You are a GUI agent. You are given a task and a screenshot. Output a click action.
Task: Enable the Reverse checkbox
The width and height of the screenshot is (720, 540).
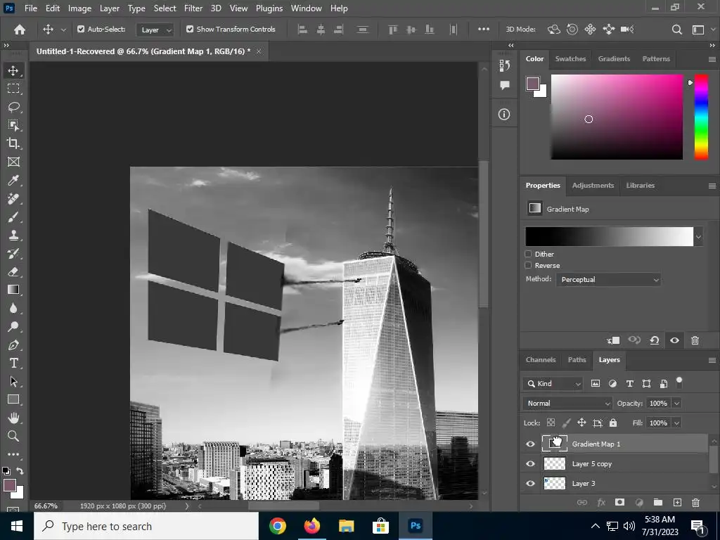click(528, 265)
